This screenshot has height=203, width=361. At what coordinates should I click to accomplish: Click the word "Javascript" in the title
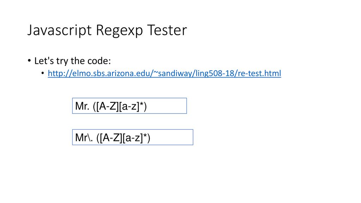point(60,30)
